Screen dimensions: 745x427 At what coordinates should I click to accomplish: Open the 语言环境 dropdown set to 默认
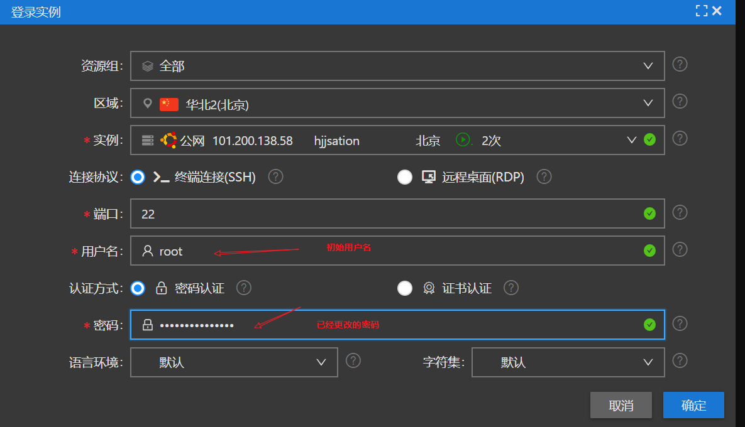[234, 362]
